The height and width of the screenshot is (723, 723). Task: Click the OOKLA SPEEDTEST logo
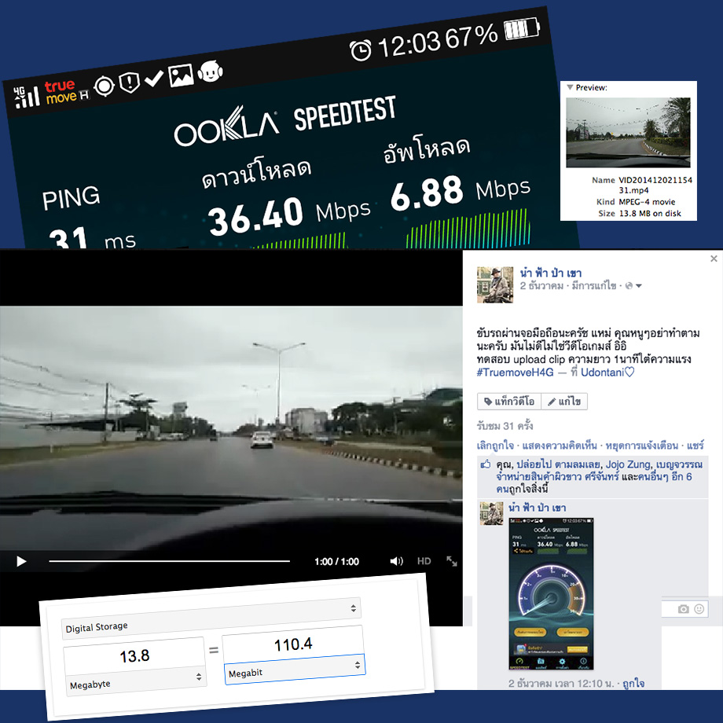285,122
